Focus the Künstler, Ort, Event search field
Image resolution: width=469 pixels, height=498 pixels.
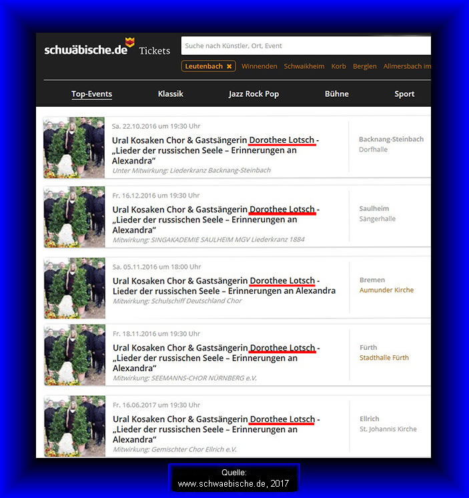[306, 46]
